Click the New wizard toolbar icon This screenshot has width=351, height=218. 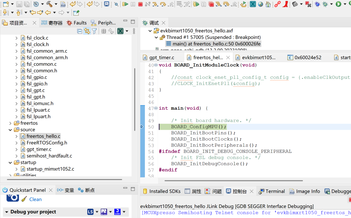pyautogui.click(x=6, y=4)
